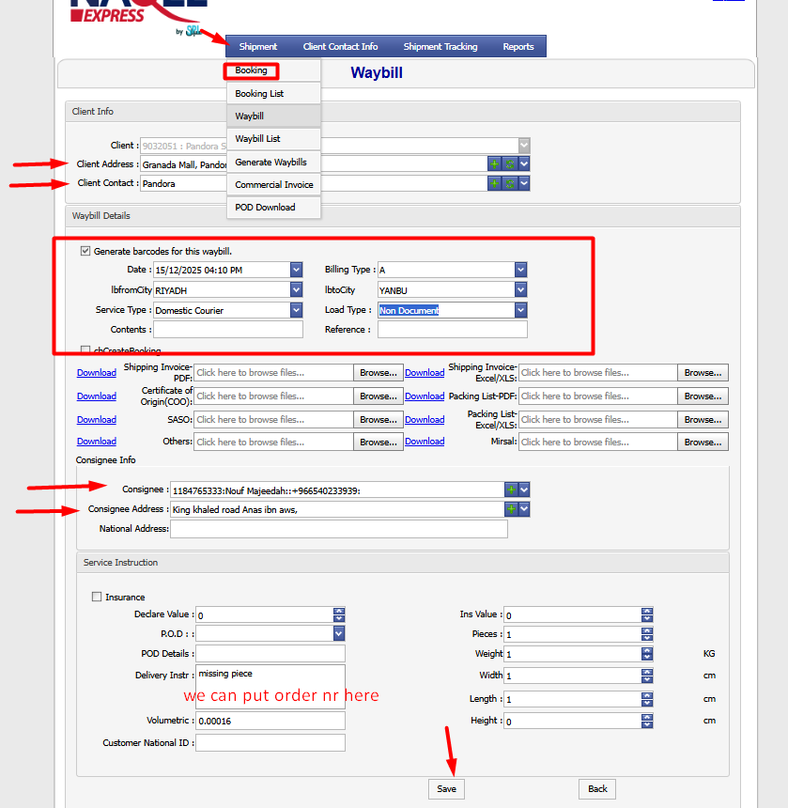Open the Load Type dropdown

520,310
